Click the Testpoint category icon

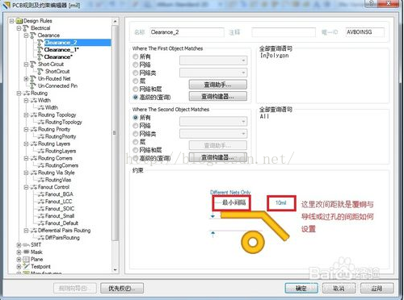26,266
